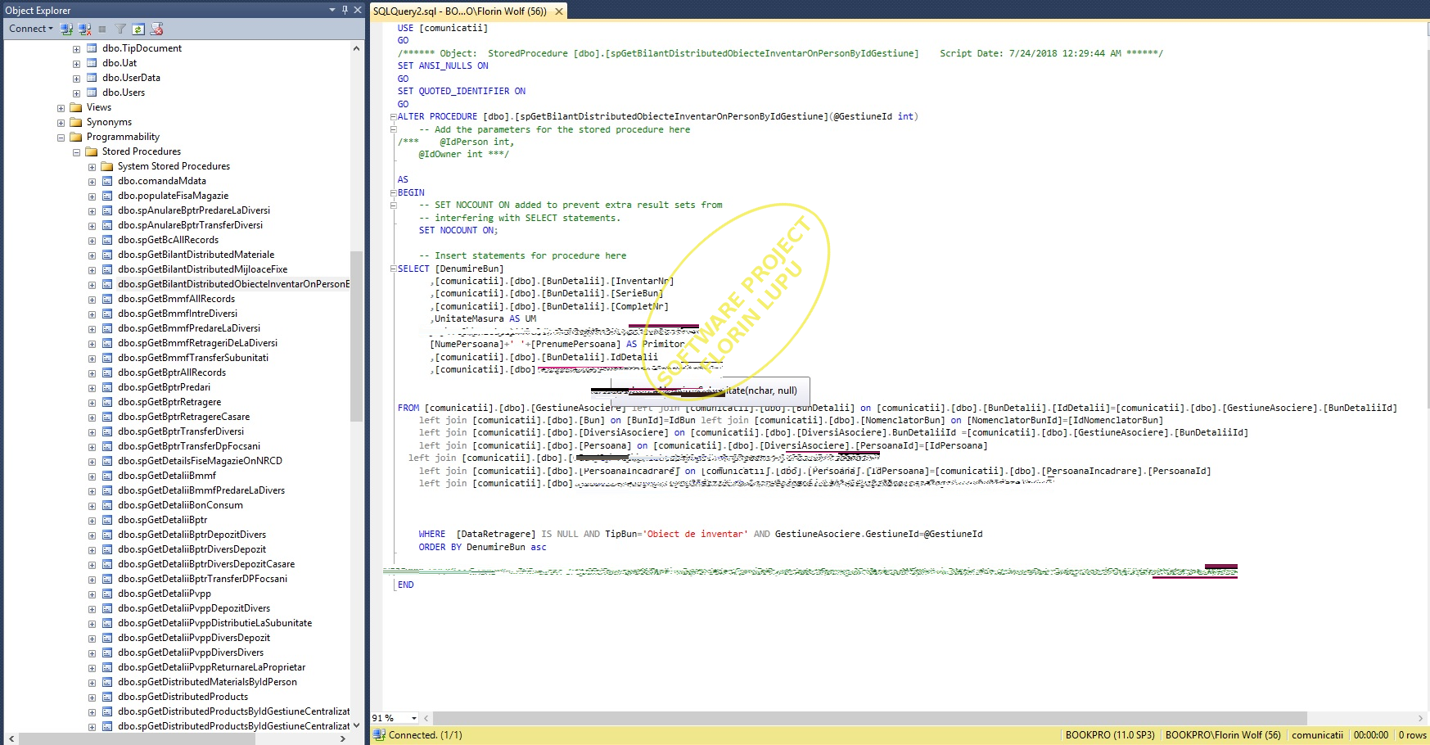
Task: Expand the dbo.UserData table node
Action: (76, 78)
